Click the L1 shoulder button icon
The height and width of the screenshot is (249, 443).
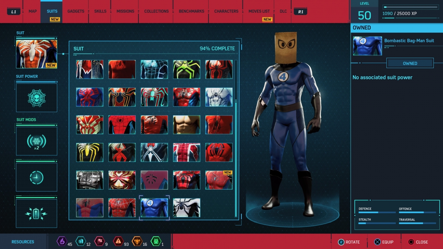coord(14,11)
